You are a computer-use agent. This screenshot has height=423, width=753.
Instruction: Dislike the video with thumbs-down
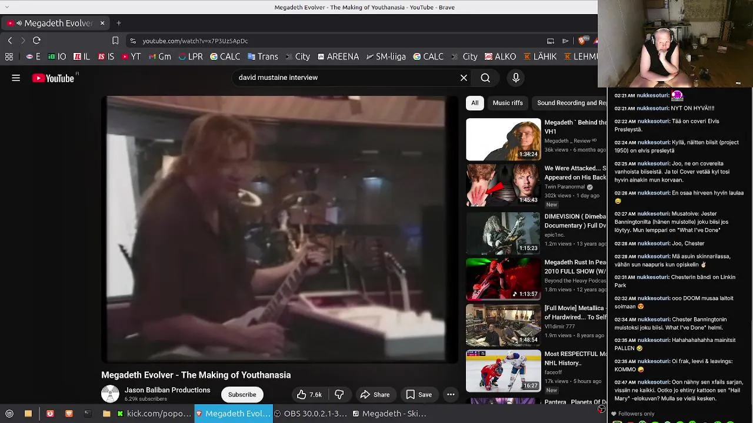[x=339, y=395]
